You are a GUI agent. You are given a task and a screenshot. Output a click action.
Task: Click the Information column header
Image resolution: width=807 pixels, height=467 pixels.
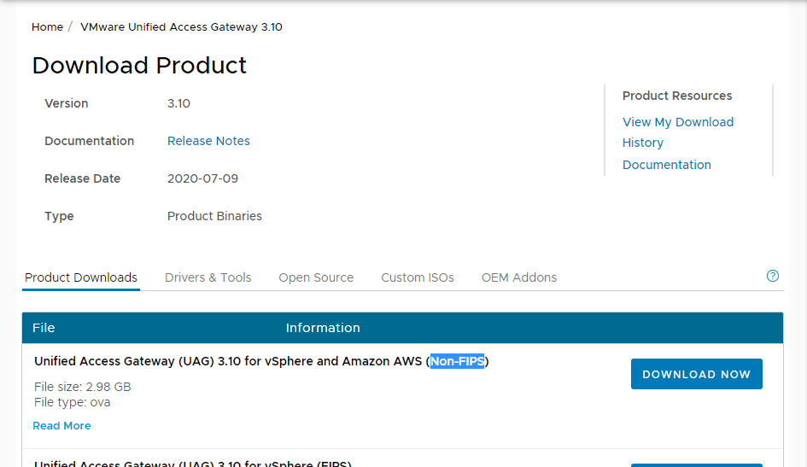[x=323, y=328]
